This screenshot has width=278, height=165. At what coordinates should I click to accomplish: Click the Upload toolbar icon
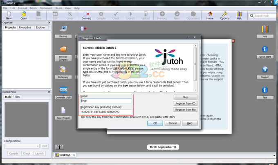click(x=146, y=16)
